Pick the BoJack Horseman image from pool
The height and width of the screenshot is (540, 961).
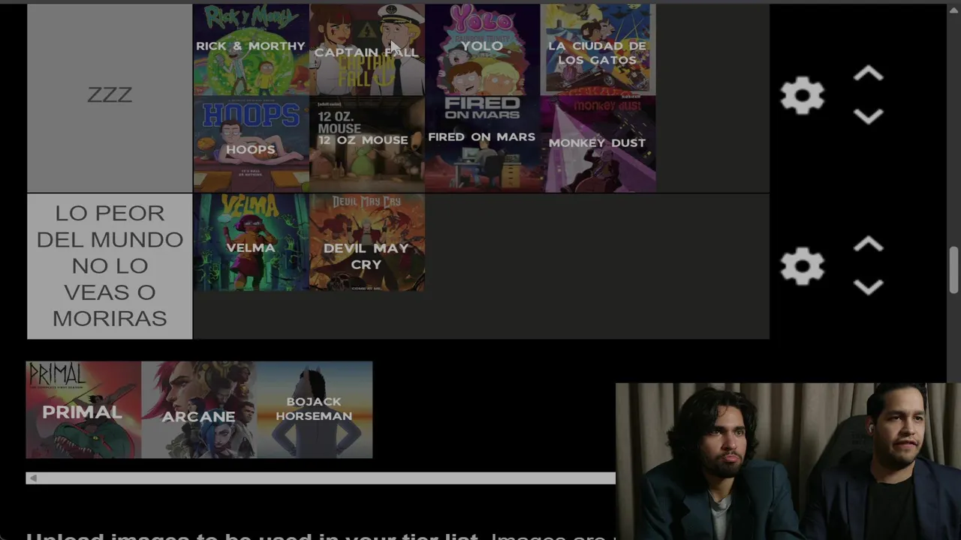(x=315, y=409)
